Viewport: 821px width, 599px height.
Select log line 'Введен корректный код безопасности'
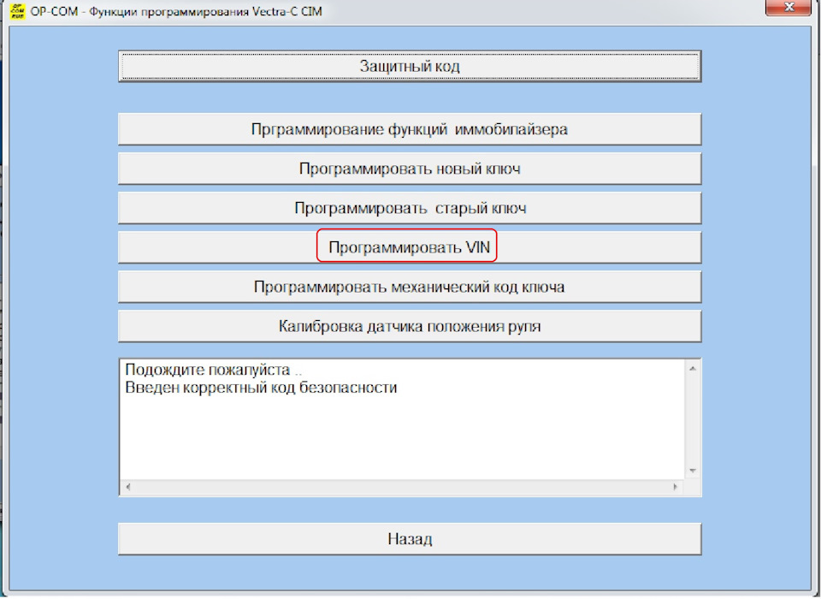click(261, 388)
